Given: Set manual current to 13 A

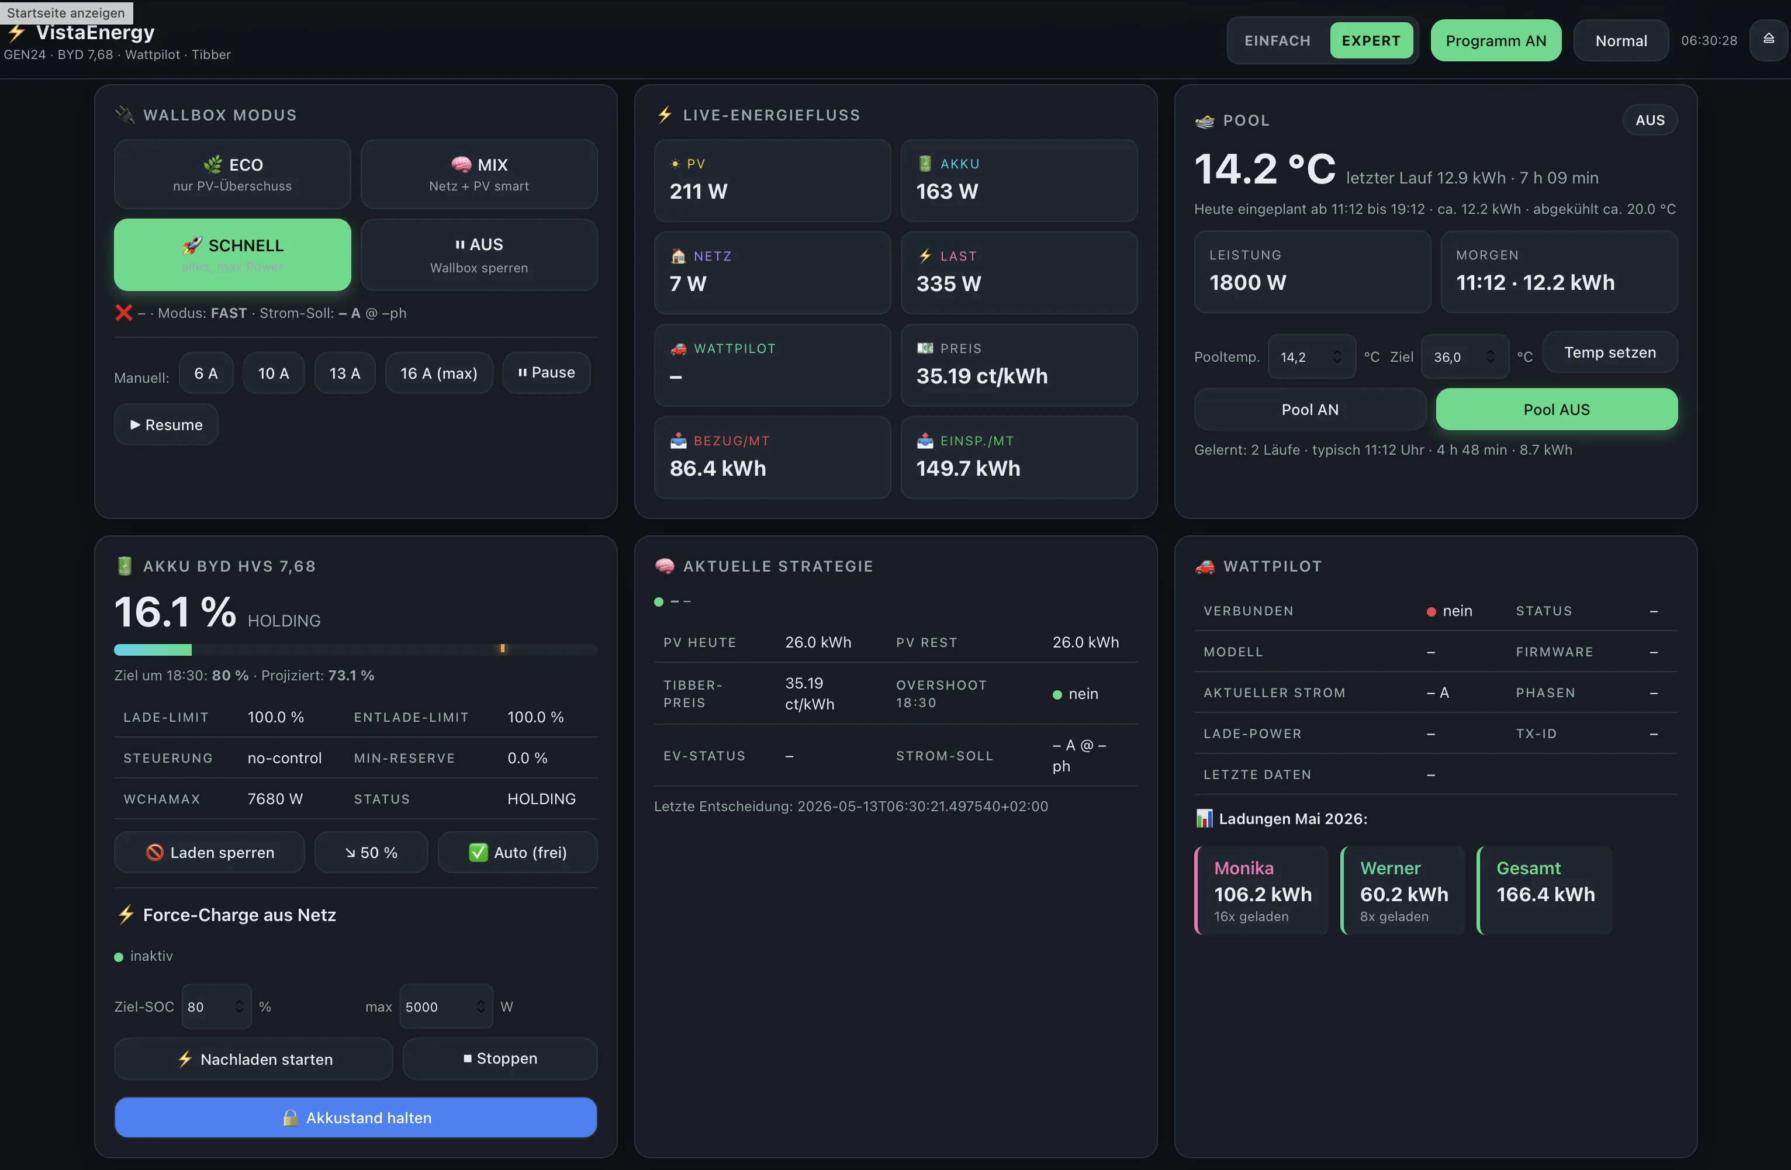Looking at the screenshot, I should [x=345, y=372].
